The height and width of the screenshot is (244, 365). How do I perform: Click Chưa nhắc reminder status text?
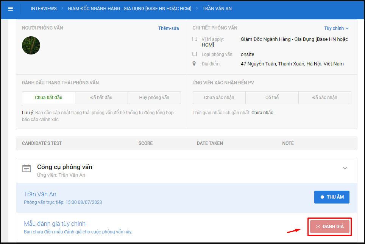[262, 113]
